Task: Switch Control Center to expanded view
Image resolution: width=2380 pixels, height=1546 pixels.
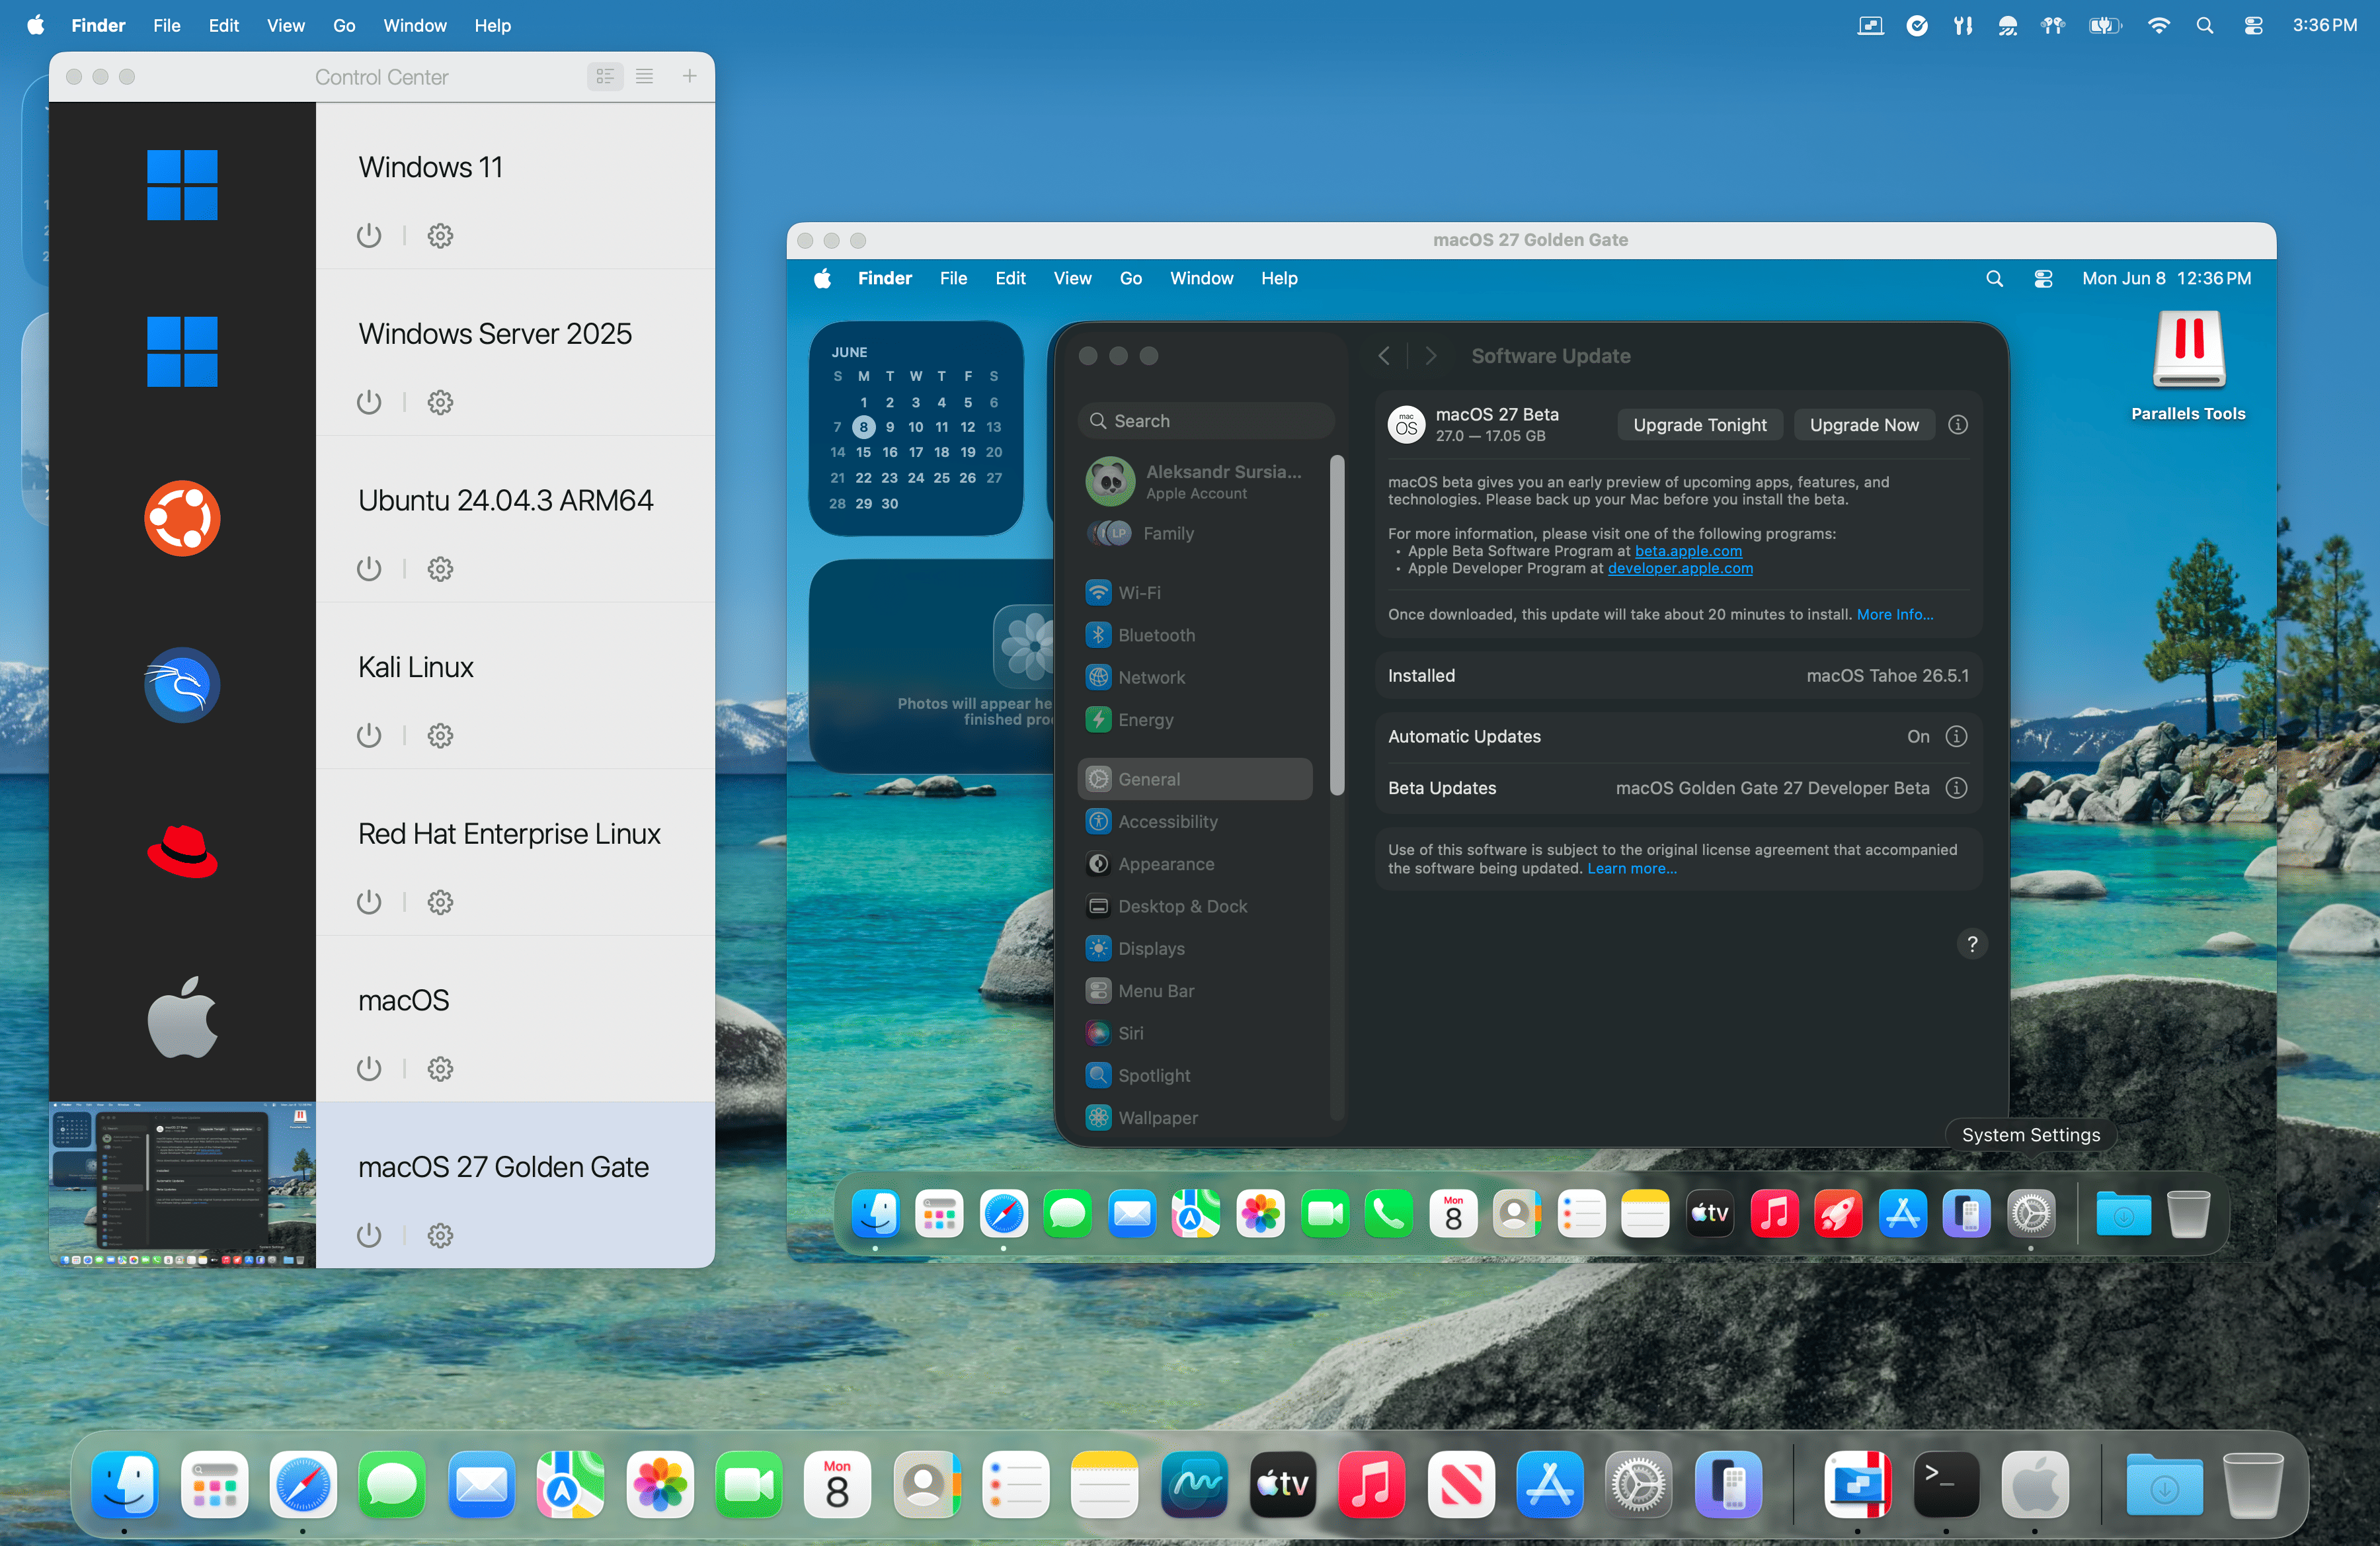Action: coord(605,76)
